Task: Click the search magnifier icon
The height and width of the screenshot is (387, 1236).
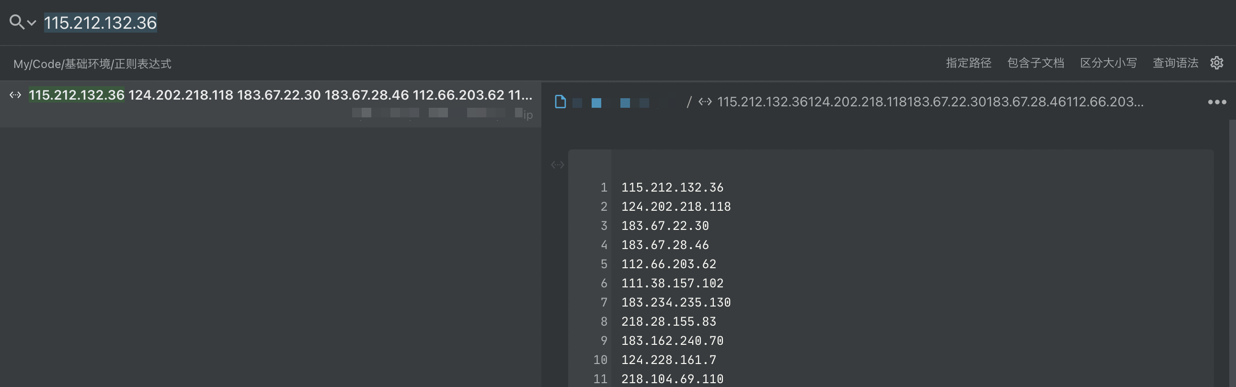Action: tap(16, 22)
